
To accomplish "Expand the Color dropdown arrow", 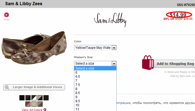I will (114, 48).
